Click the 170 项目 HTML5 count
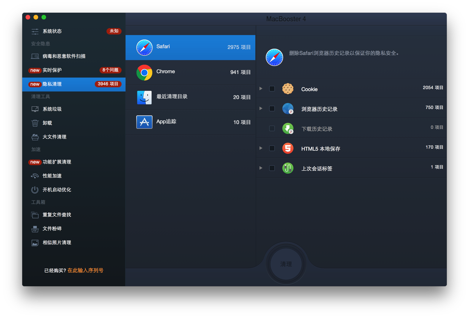The image size is (469, 318). coord(434,147)
